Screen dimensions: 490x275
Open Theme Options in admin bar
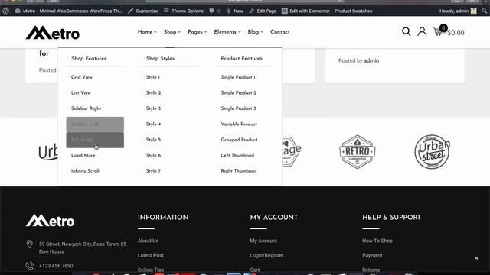pyautogui.click(x=184, y=11)
